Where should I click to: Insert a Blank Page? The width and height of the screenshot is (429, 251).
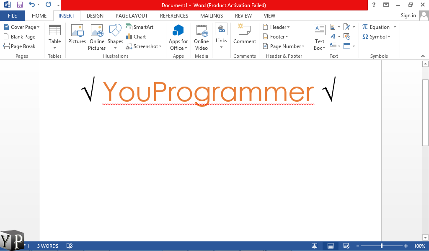click(19, 36)
